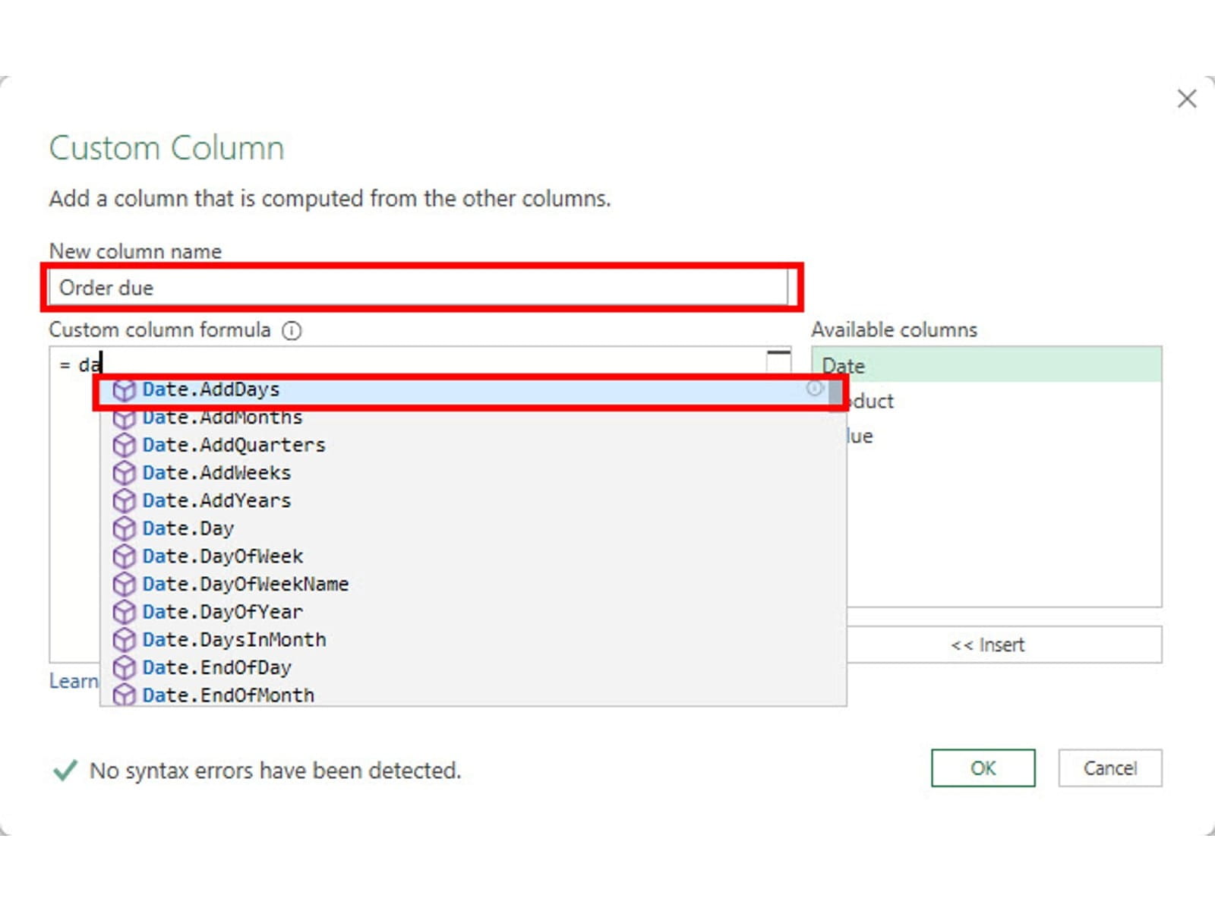Click the New column name text field
The height and width of the screenshot is (911, 1215).
(x=418, y=288)
